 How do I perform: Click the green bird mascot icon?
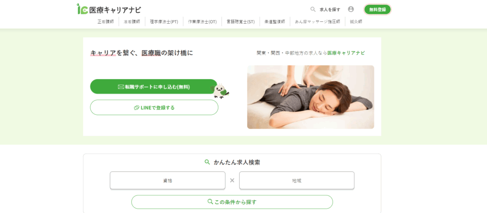click(x=221, y=91)
